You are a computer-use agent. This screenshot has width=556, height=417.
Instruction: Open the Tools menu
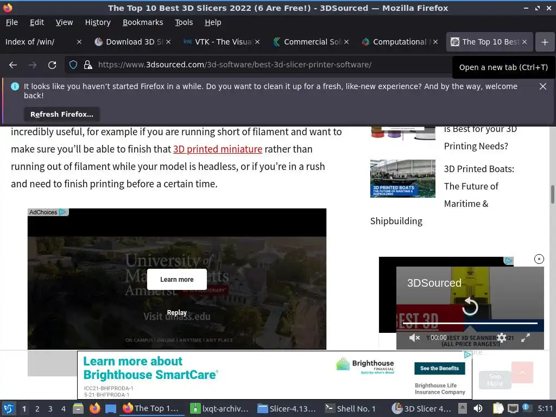(184, 22)
